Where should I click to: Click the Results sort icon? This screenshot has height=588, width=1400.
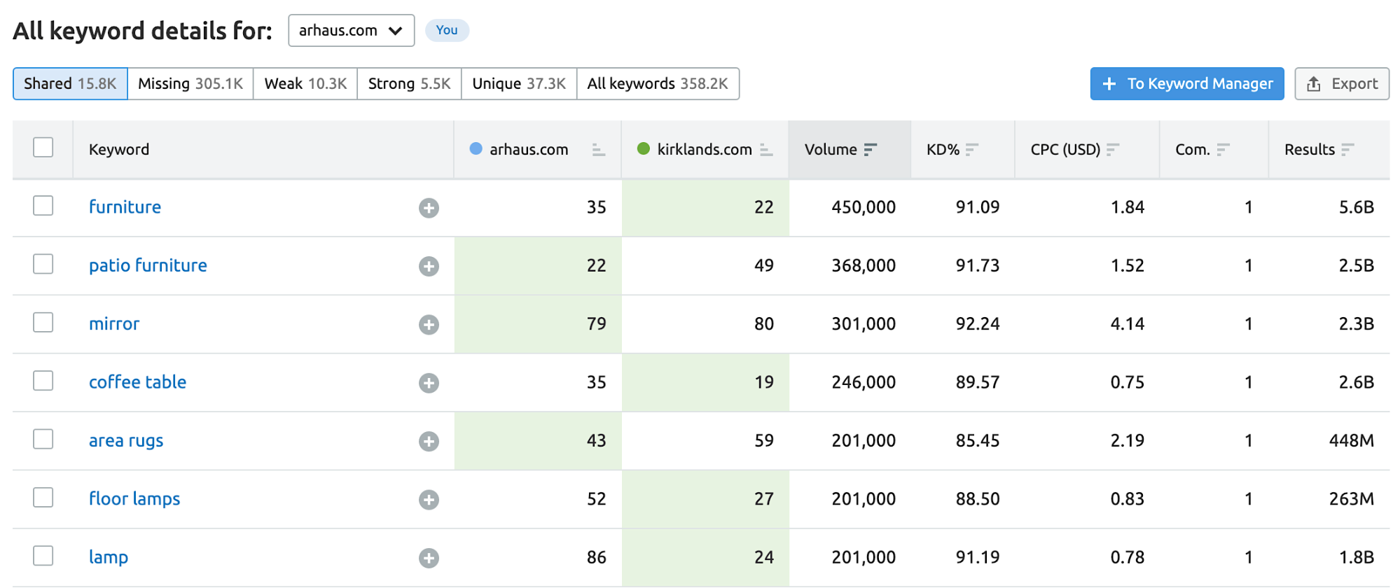(x=1347, y=150)
